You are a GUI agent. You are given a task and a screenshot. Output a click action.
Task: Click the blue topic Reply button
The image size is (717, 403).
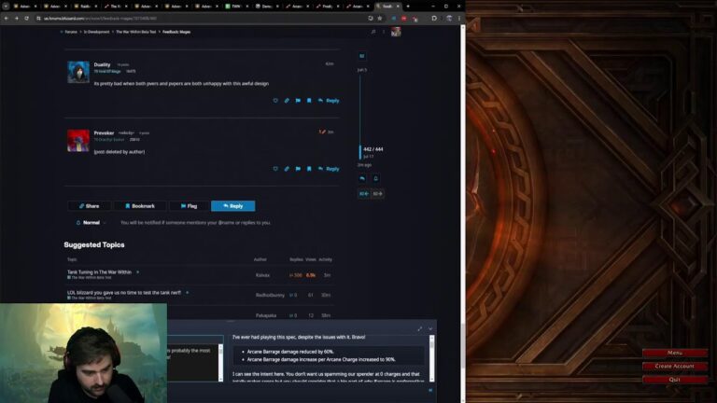tap(233, 206)
